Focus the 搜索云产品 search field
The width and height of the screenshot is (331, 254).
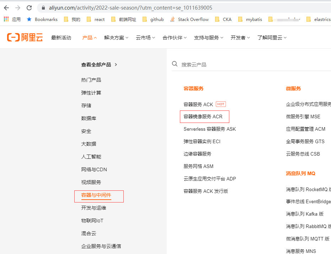[251, 64]
